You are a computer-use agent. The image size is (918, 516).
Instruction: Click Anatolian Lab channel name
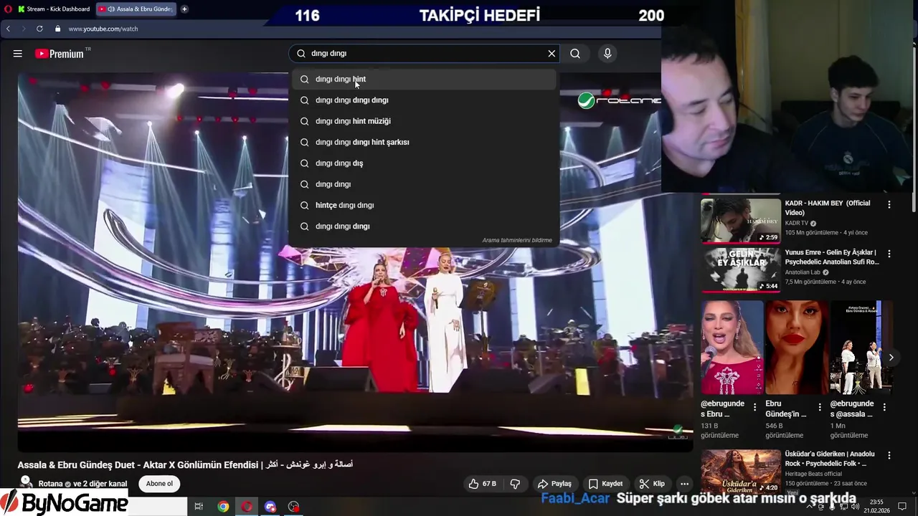[x=803, y=272]
